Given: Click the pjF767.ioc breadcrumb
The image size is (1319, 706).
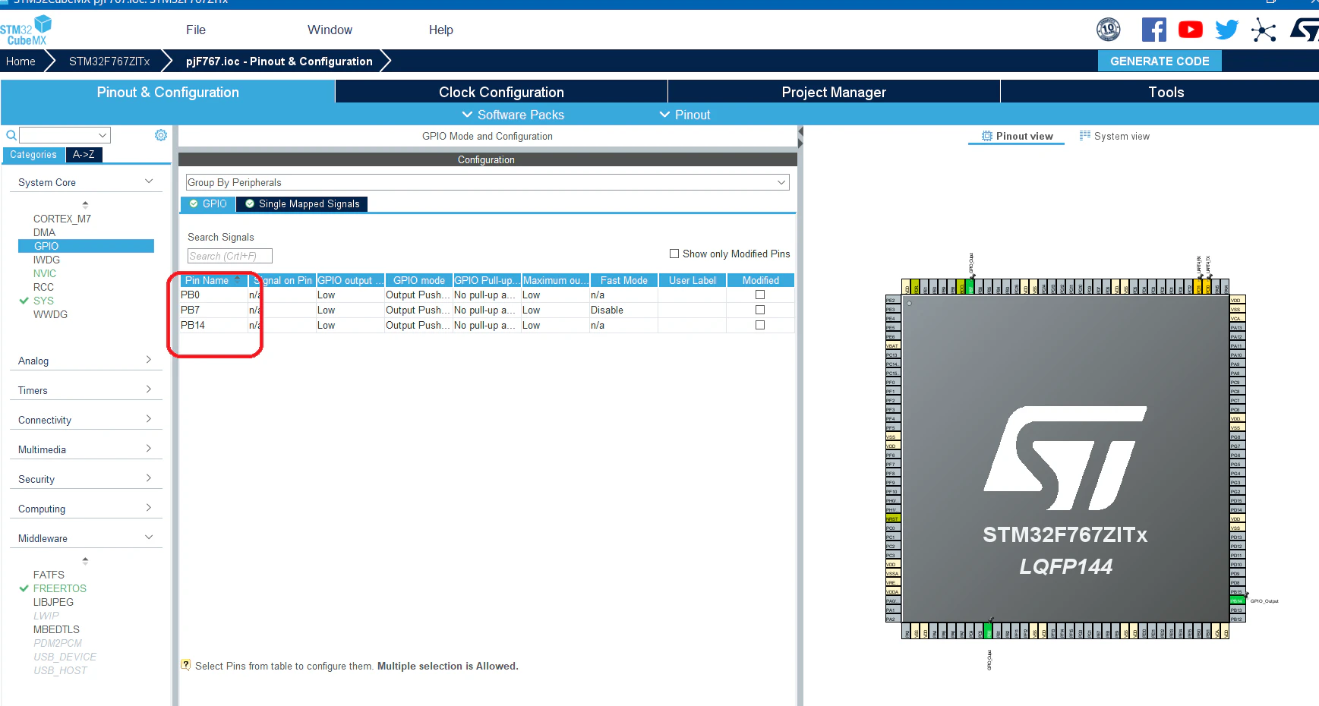Looking at the screenshot, I should pyautogui.click(x=279, y=61).
